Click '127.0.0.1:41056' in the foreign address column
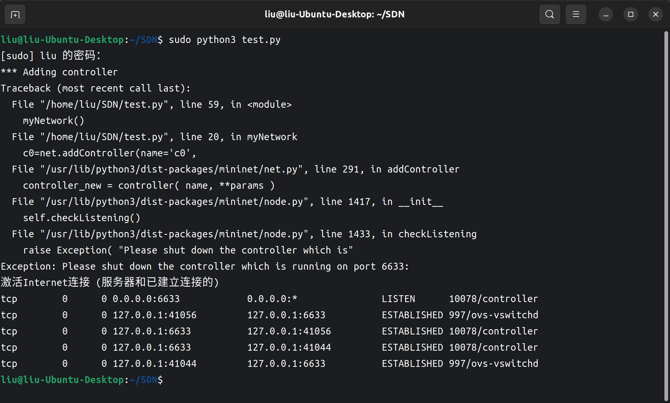 [289, 331]
